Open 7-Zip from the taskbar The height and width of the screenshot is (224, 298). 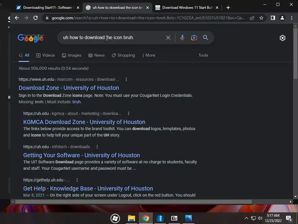(x=174, y=218)
